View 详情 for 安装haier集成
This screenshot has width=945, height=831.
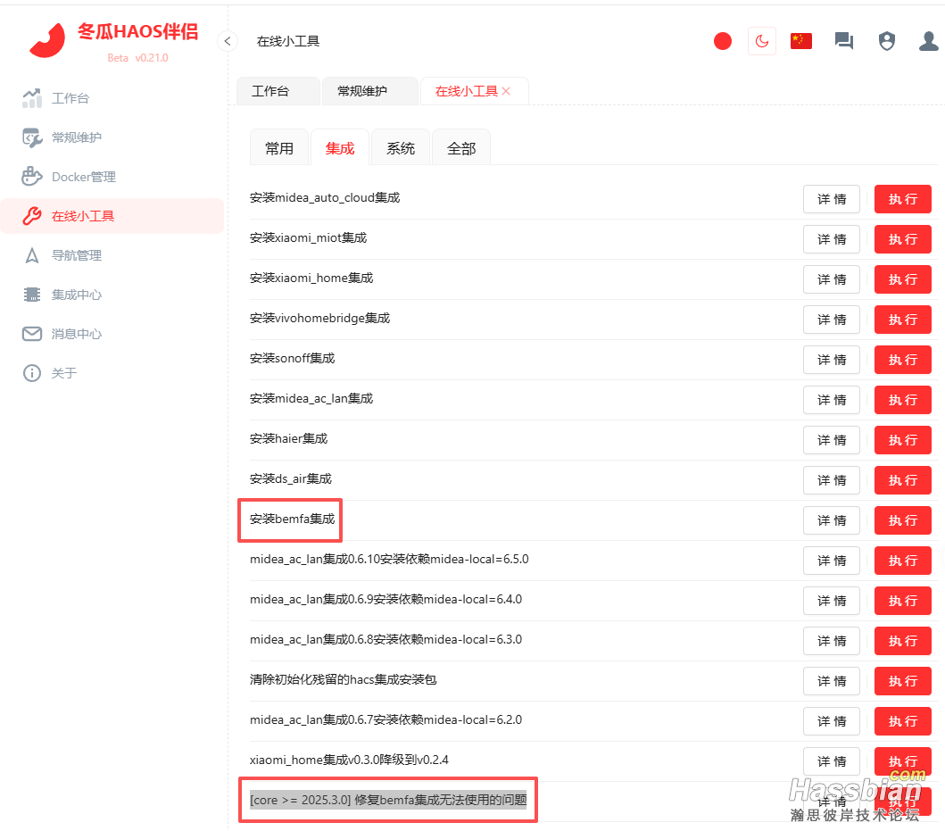tap(832, 440)
